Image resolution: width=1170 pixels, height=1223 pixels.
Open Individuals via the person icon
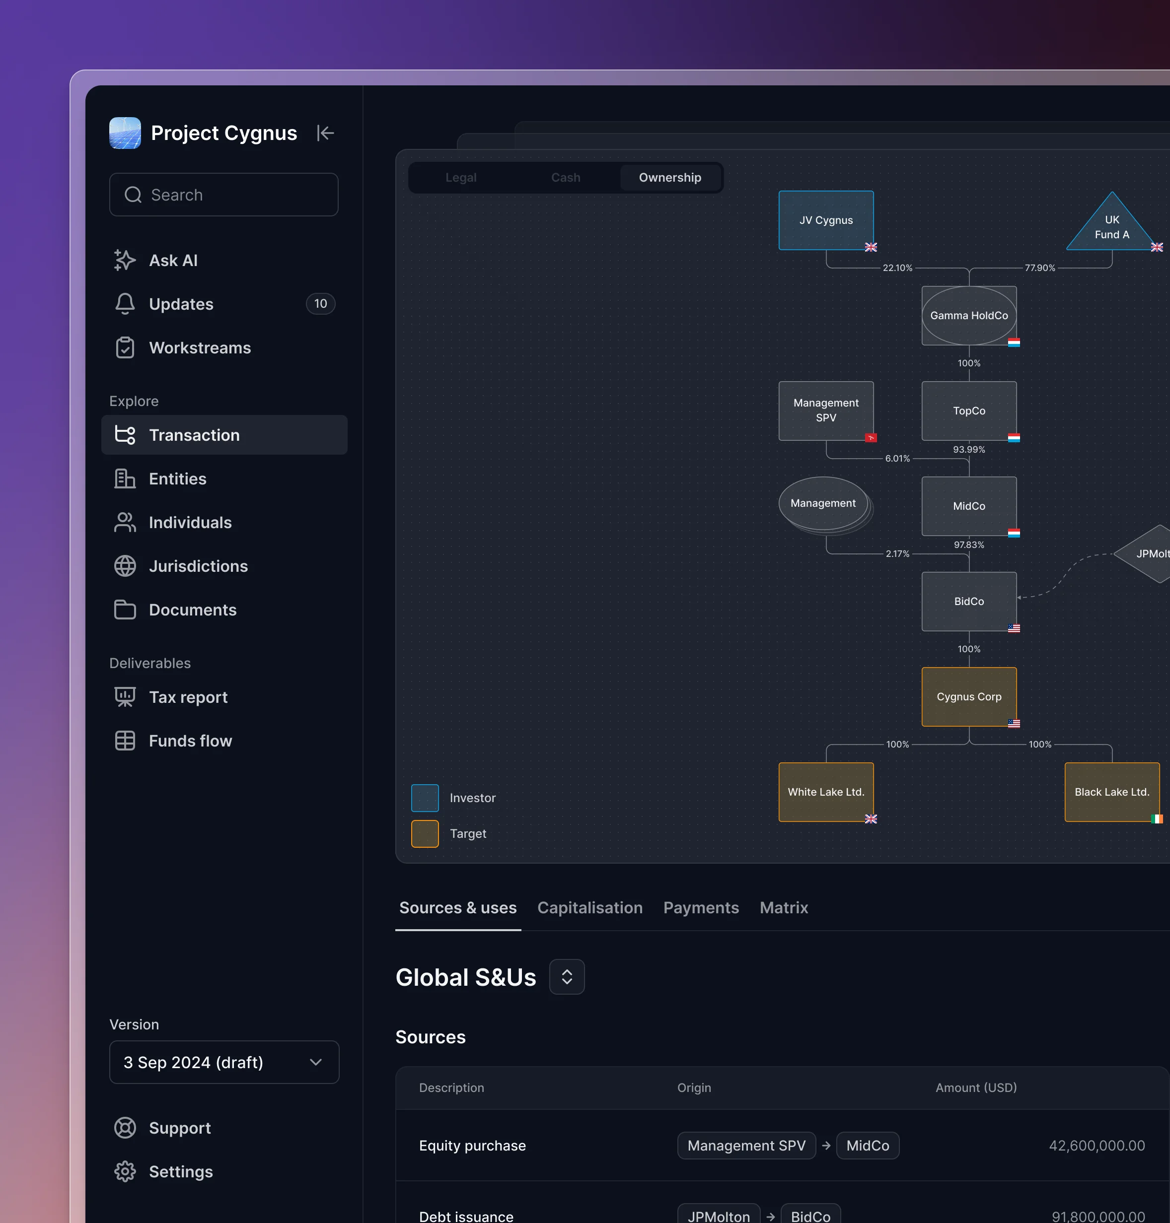[x=125, y=522]
